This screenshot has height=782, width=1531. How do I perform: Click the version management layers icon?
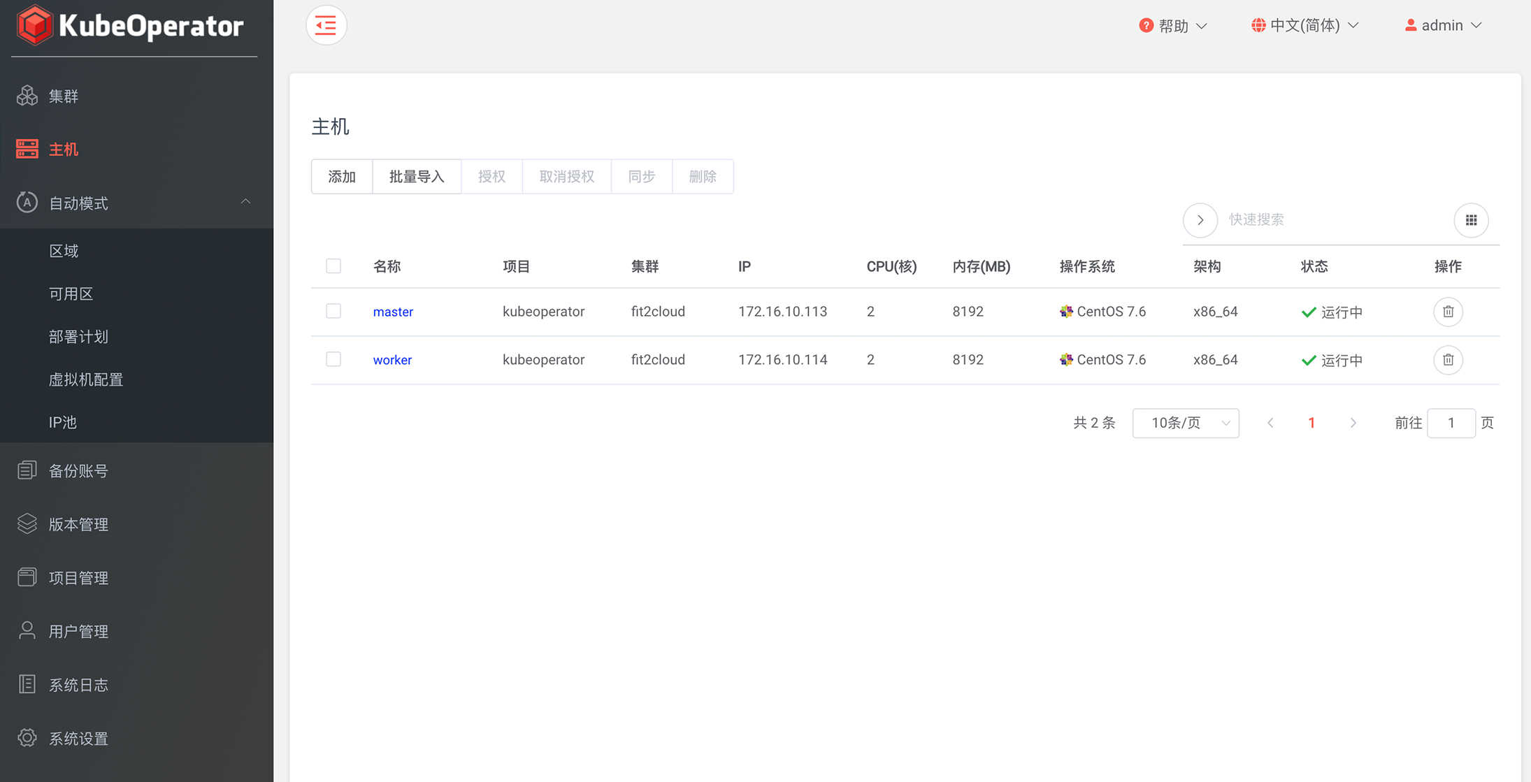pos(27,524)
